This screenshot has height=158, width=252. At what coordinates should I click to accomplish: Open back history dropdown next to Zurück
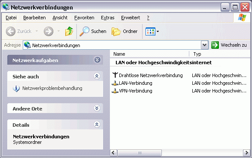point(37,31)
